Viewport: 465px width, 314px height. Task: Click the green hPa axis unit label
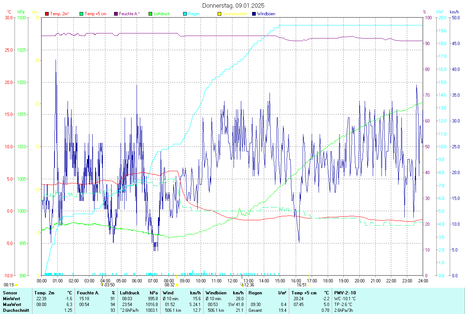pos(21,12)
